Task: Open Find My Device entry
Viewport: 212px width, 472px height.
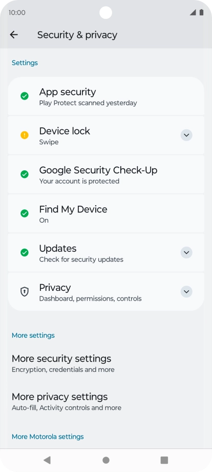Action: coord(106,214)
